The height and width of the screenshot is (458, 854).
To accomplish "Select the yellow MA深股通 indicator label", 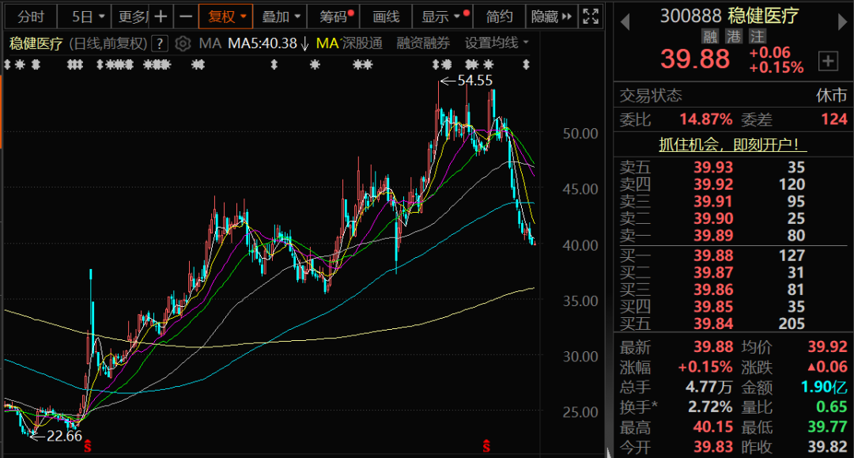I will [350, 43].
